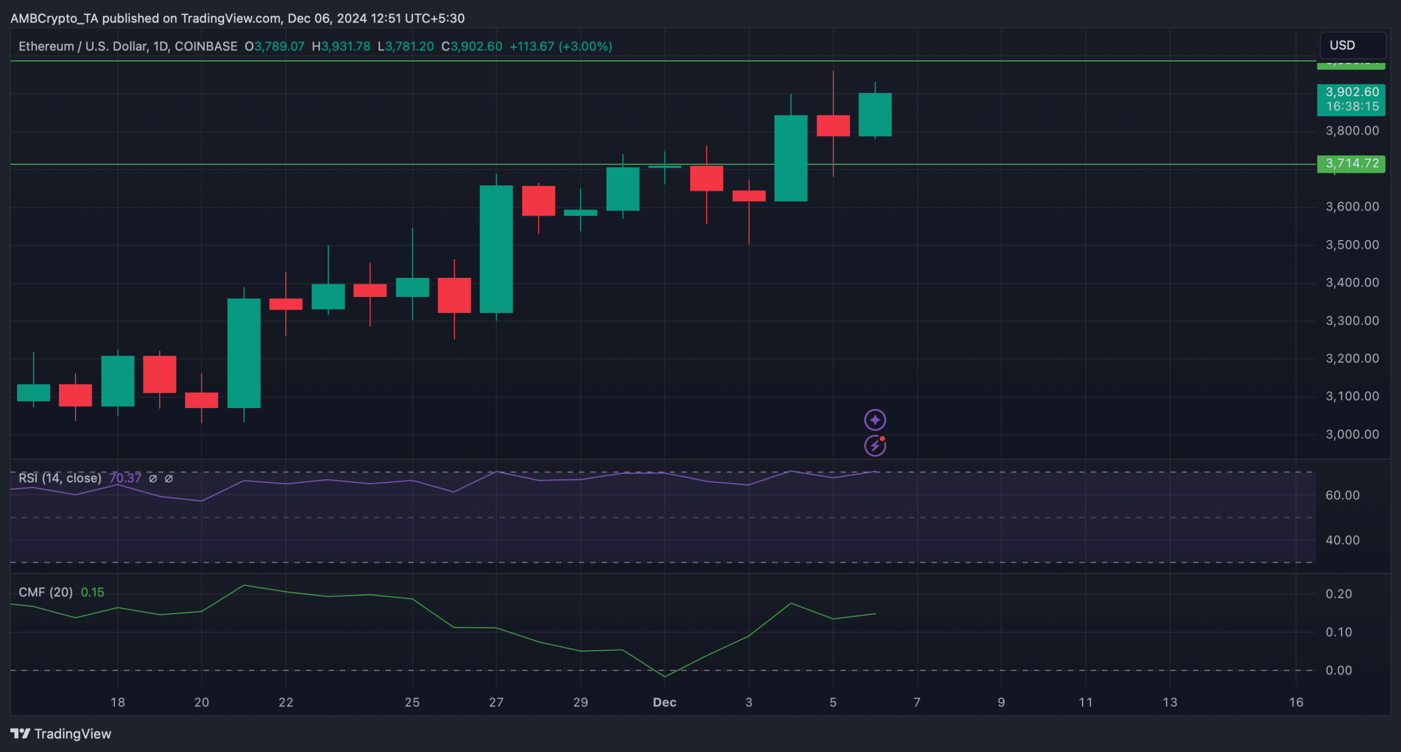This screenshot has height=752, width=1401.
Task: Click date axis label 16
Action: coord(1296,702)
